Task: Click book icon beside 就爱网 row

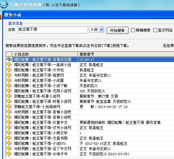Action: tap(9, 75)
